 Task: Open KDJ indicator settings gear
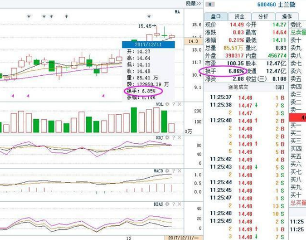coord(167,137)
